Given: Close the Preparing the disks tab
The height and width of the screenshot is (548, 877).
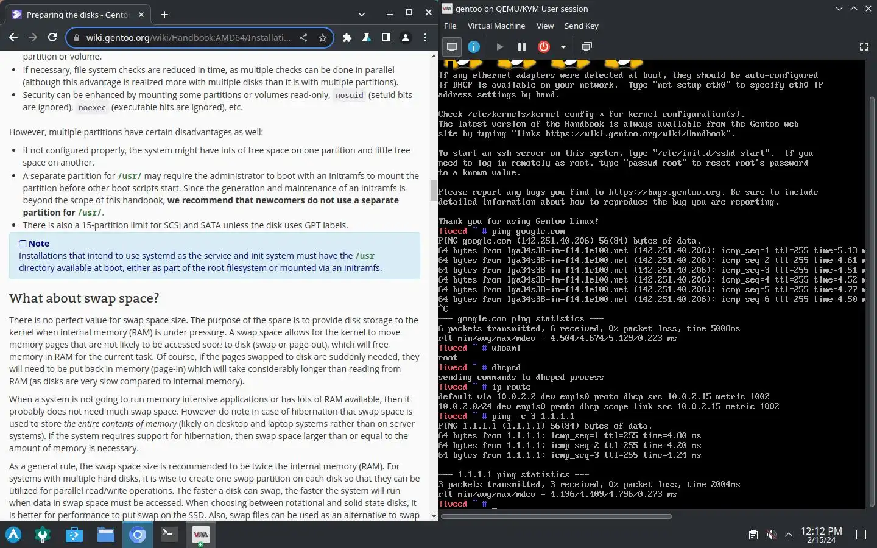Looking at the screenshot, I should (141, 15).
